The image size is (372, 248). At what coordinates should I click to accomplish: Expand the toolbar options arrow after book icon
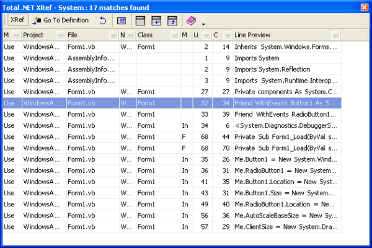(x=203, y=23)
